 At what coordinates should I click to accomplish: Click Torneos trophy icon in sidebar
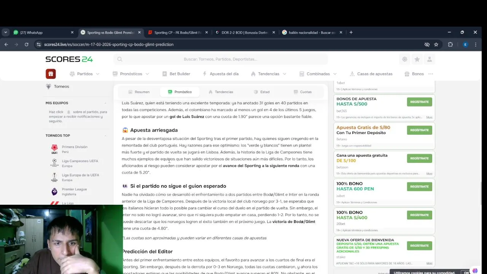click(48, 86)
